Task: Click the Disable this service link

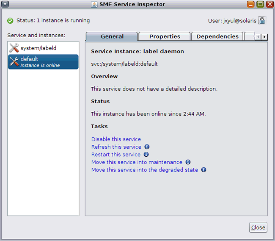Action: point(116,139)
